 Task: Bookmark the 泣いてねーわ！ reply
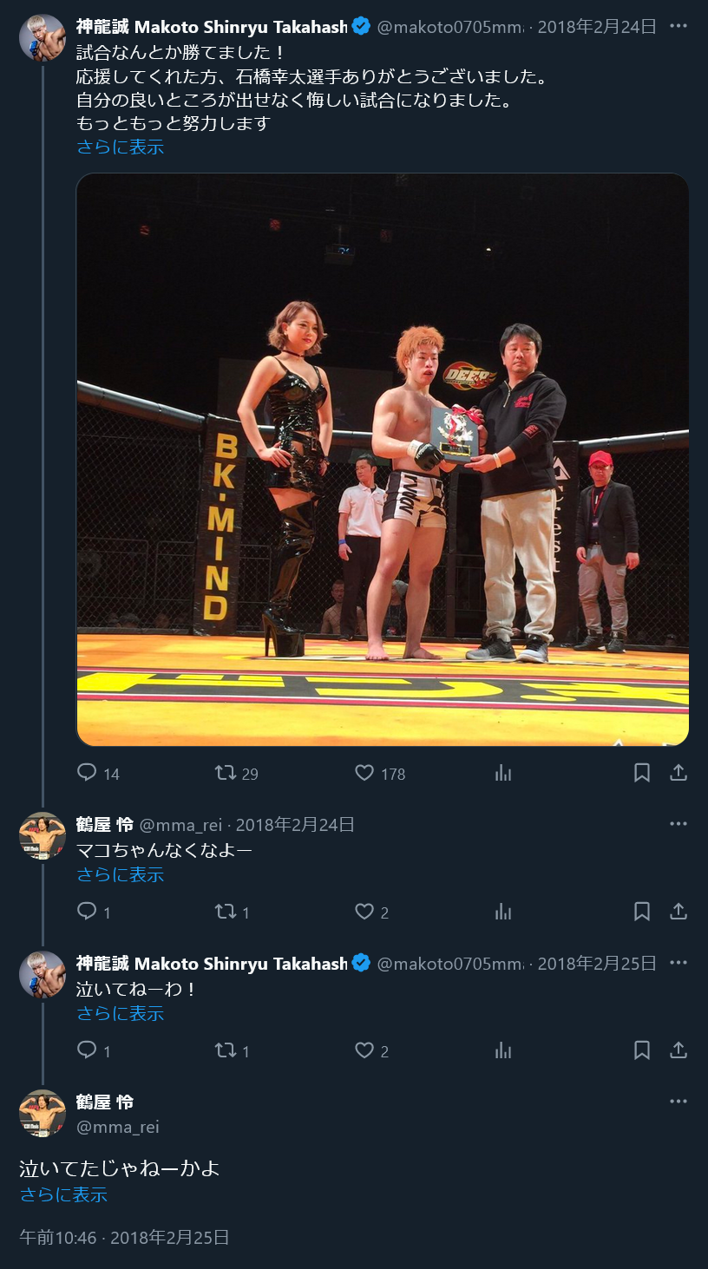(642, 1050)
